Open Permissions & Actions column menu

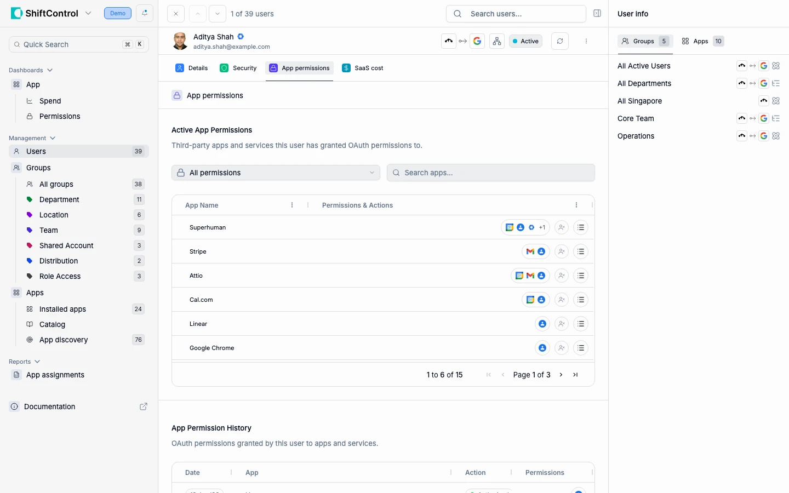(x=576, y=205)
